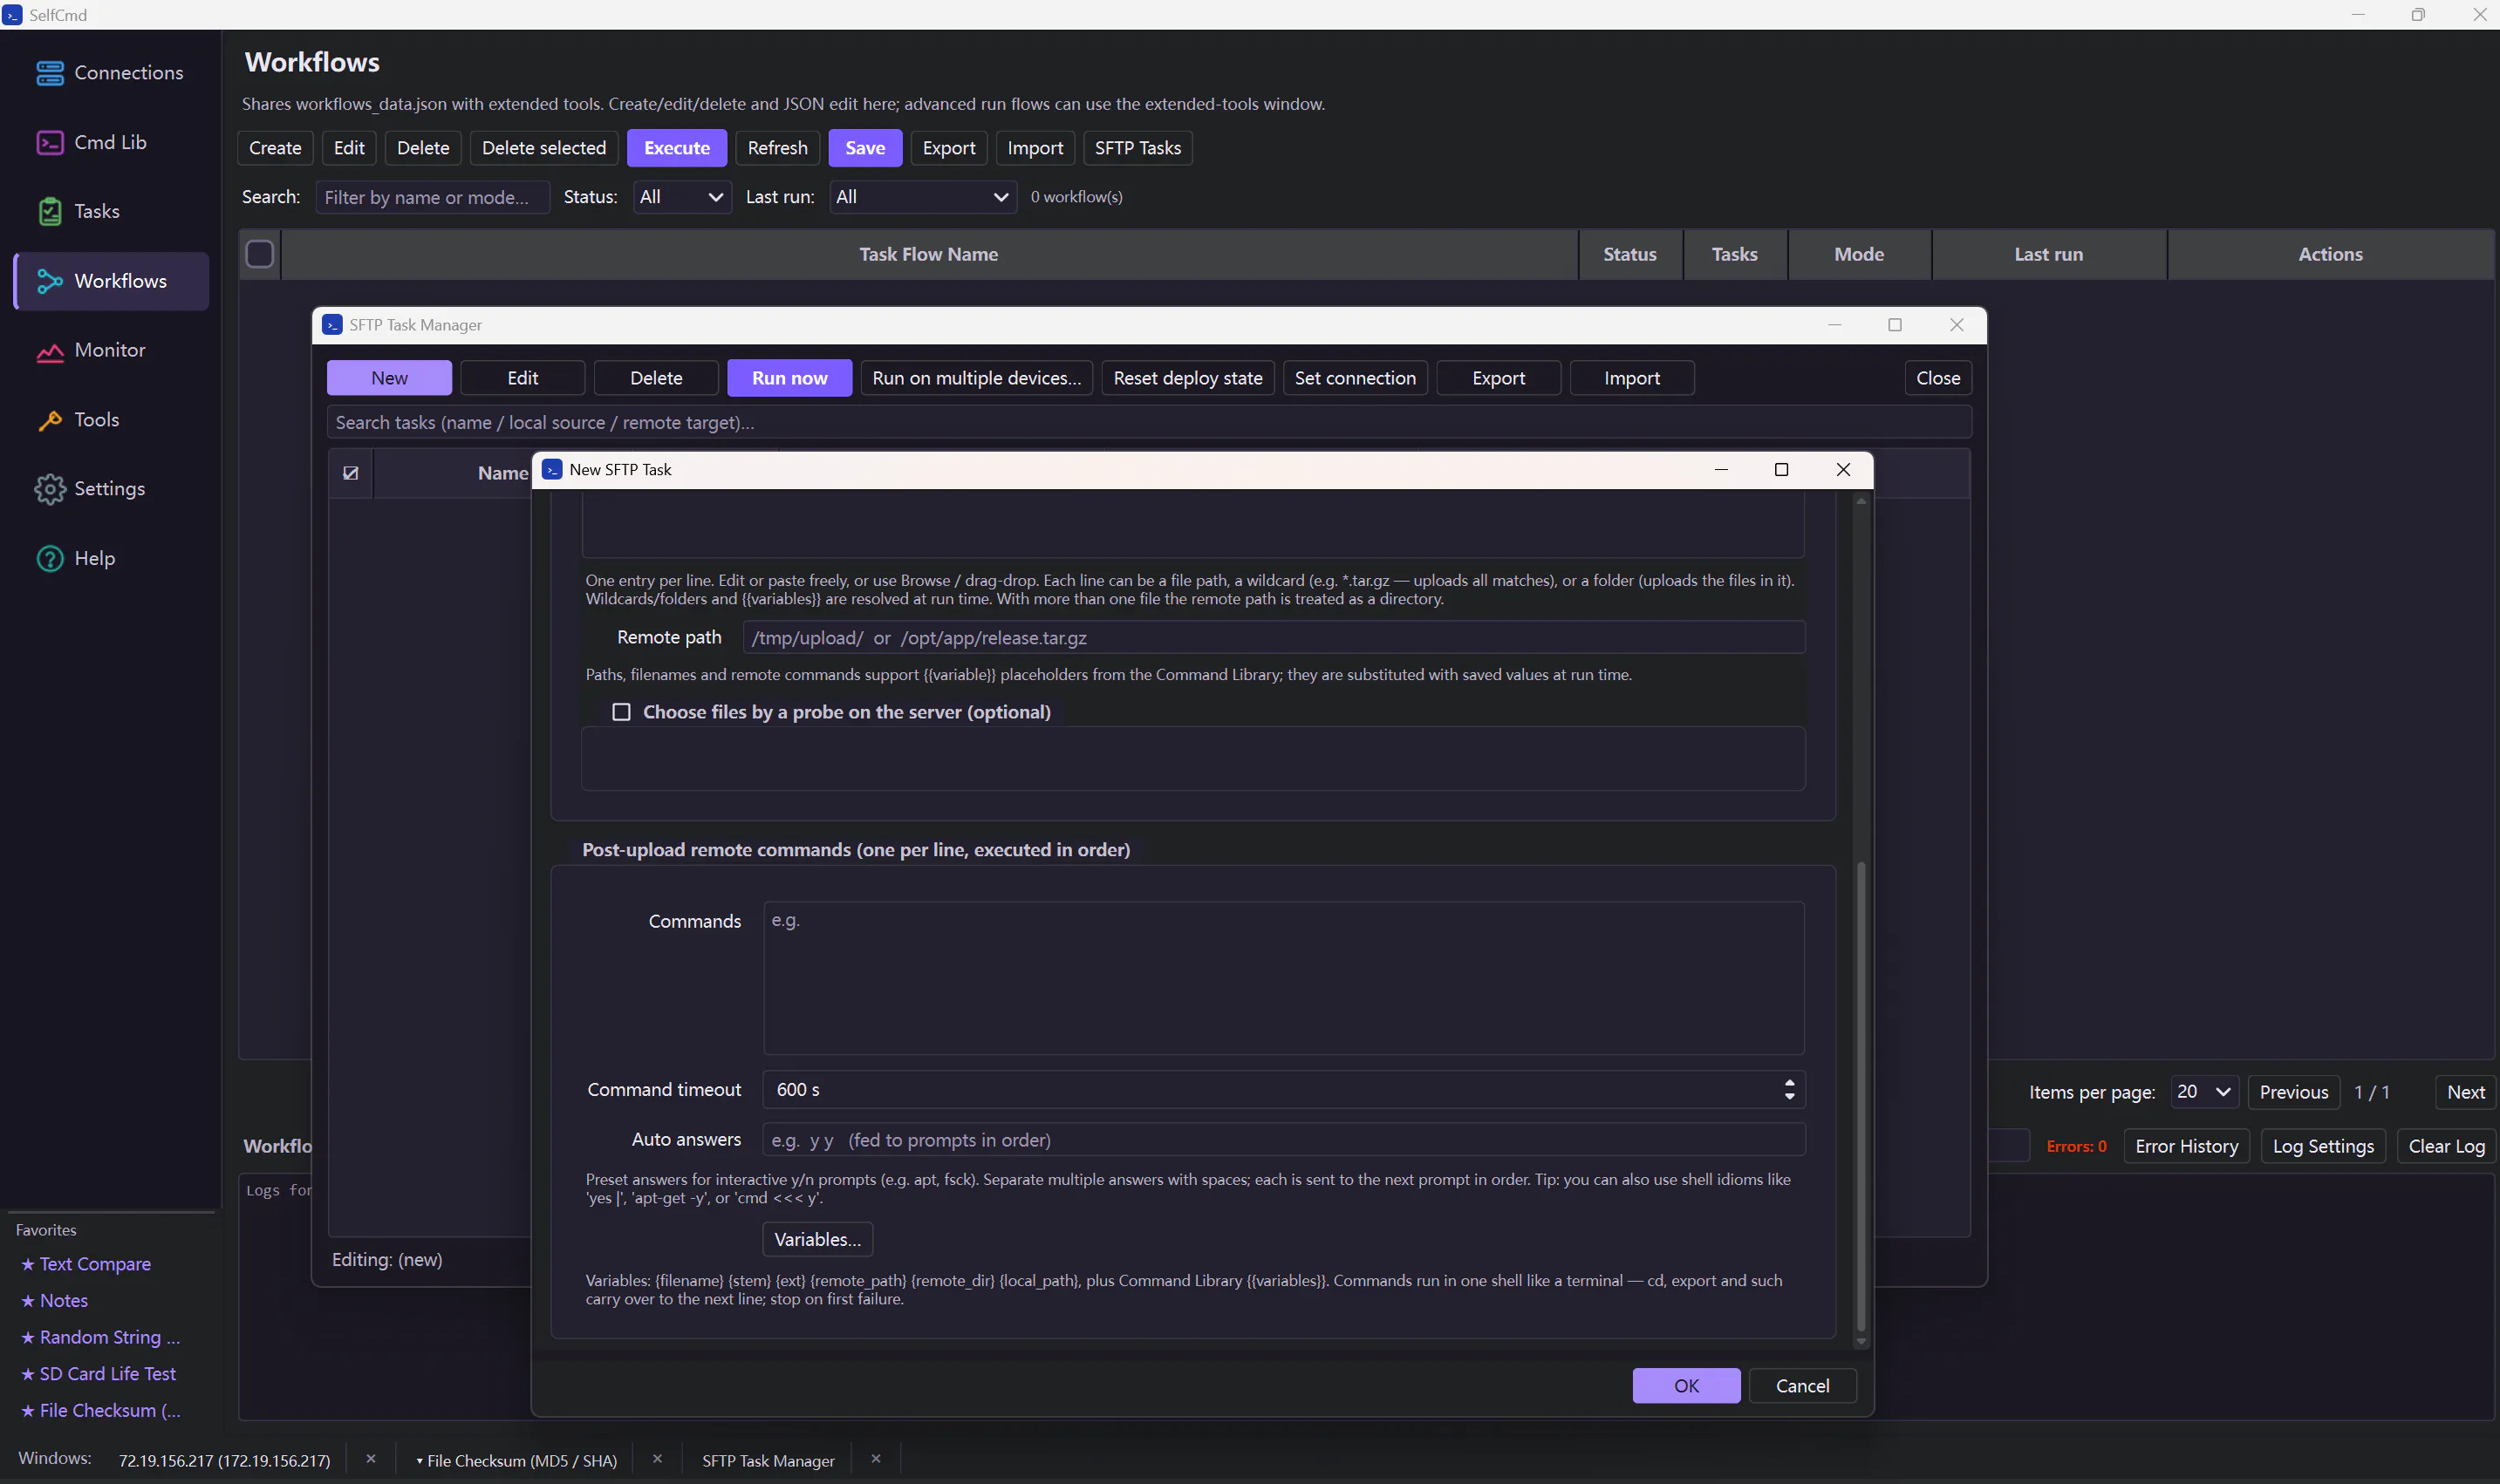The height and width of the screenshot is (1484, 2500).
Task: Open the Last run filter dropdown
Action: (x=922, y=197)
